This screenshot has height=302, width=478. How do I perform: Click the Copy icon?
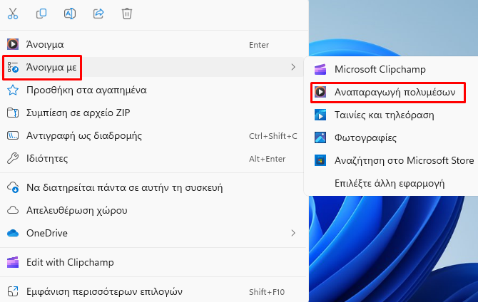[x=41, y=14]
